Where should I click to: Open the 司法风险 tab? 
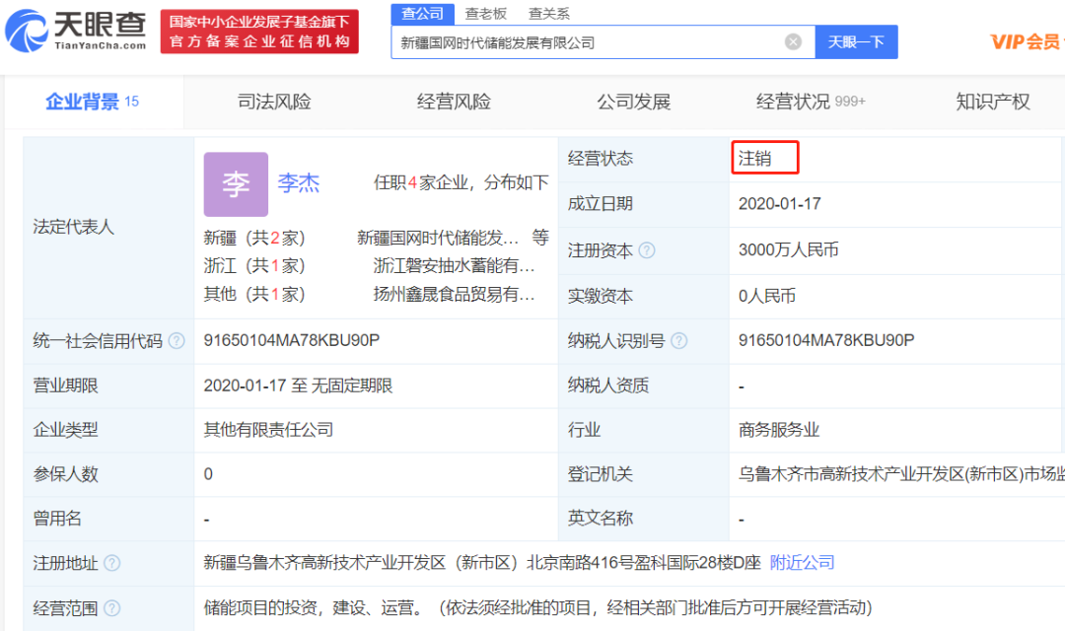point(274,102)
